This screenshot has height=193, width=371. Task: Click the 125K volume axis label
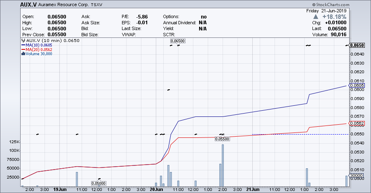[x=14, y=142]
